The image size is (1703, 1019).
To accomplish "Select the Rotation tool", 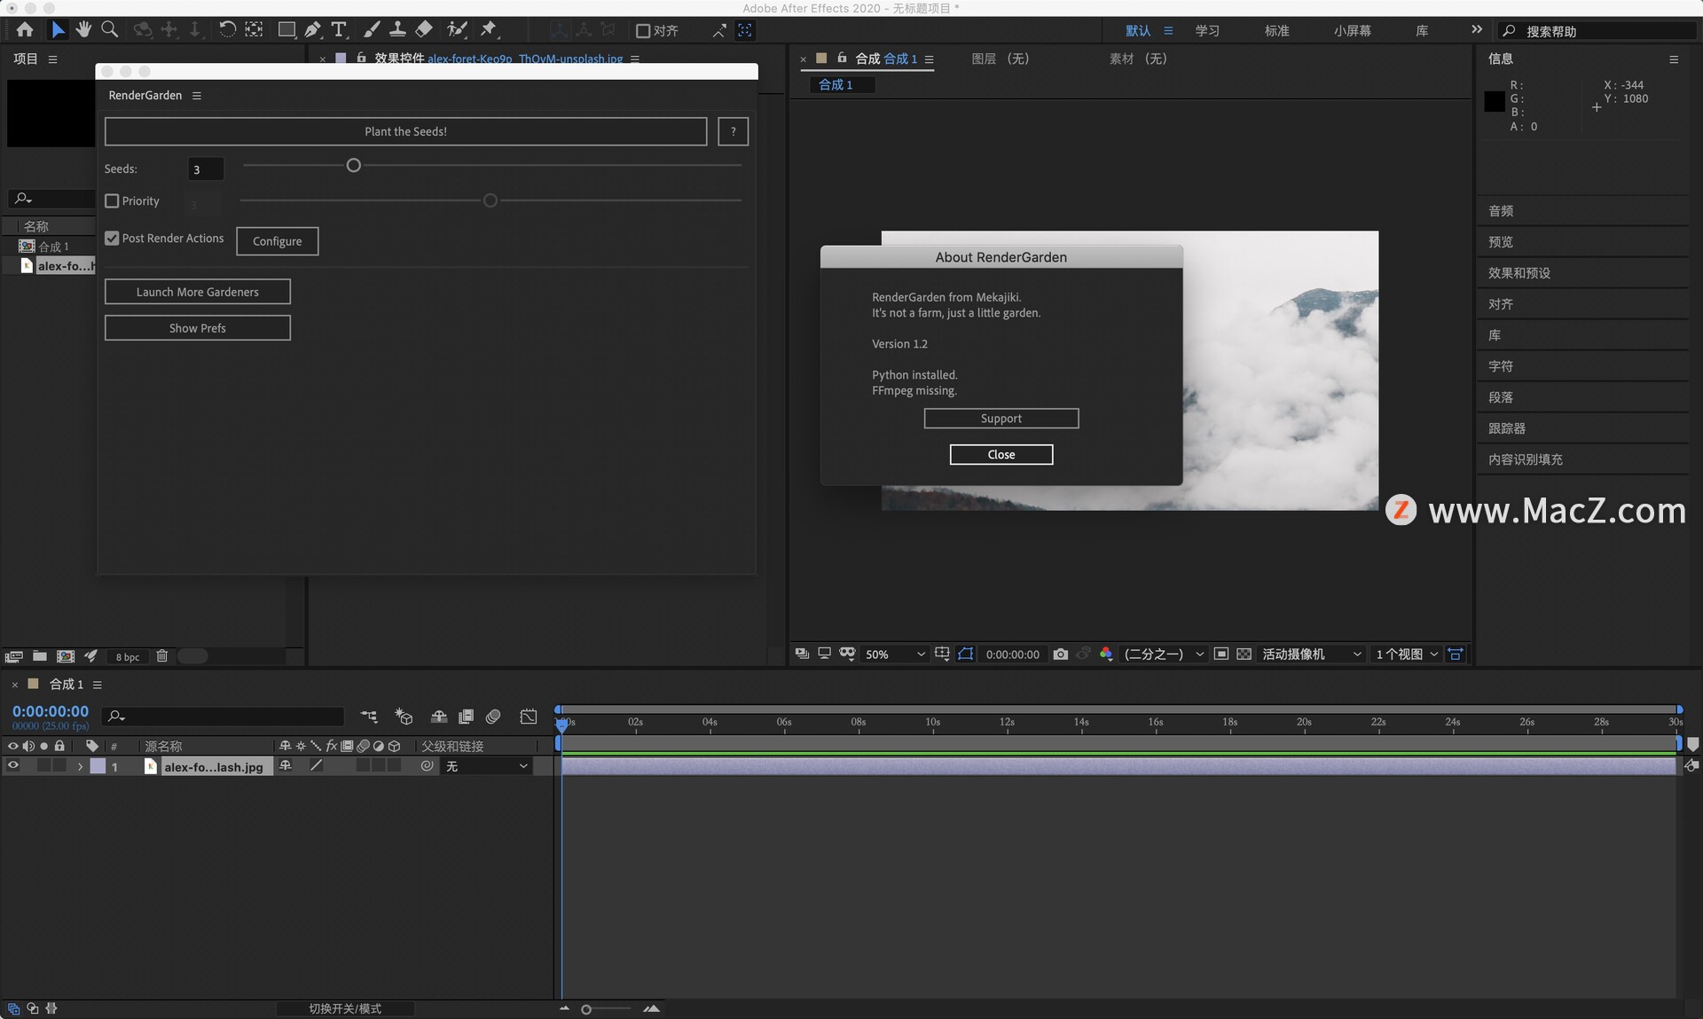I will 227,30.
